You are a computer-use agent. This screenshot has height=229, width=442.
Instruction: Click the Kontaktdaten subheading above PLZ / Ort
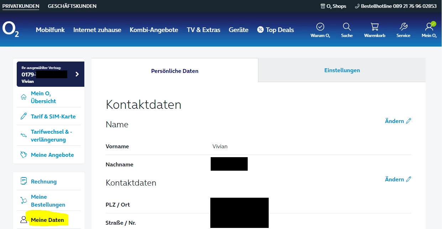[x=131, y=183]
